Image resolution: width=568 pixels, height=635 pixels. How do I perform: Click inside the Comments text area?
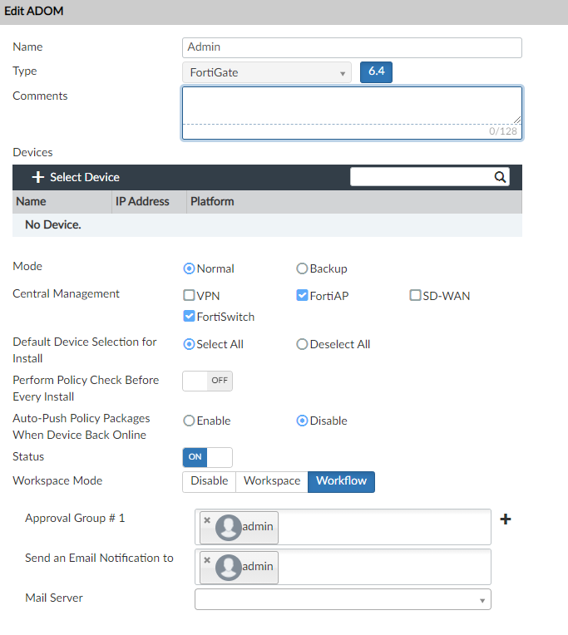352,106
